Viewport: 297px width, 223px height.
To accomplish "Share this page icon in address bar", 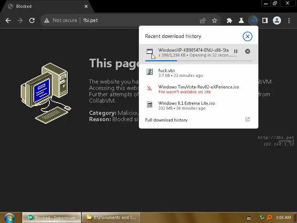I will (202, 20).
